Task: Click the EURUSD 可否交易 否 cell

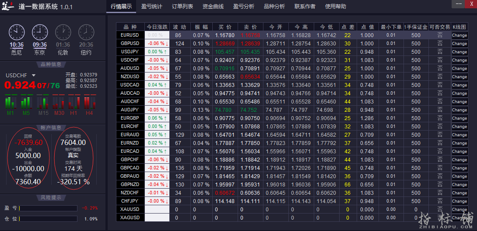Action: [x=439, y=35]
